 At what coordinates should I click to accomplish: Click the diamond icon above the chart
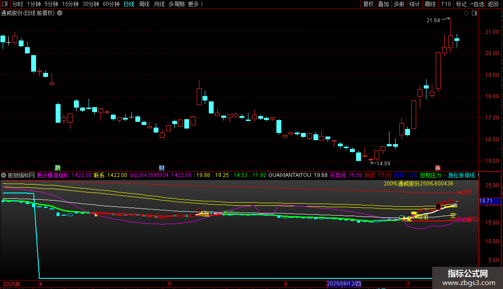coord(466,13)
